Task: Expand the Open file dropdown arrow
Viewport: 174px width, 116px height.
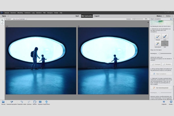Action: click(8, 16)
